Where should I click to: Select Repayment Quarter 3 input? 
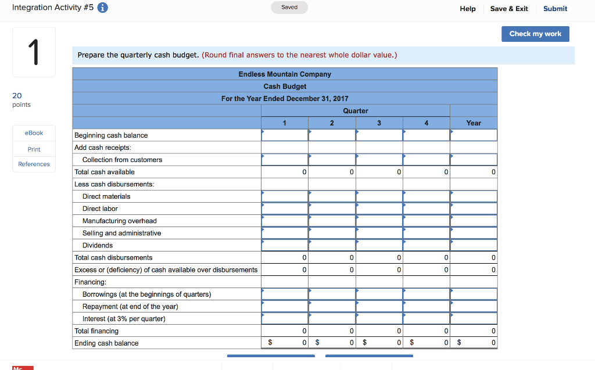[x=379, y=306]
